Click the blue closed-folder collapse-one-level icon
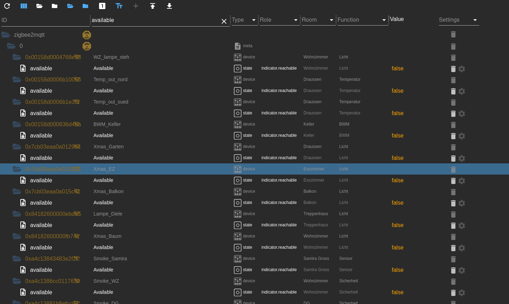This screenshot has width=509, height=304. pos(85,6)
